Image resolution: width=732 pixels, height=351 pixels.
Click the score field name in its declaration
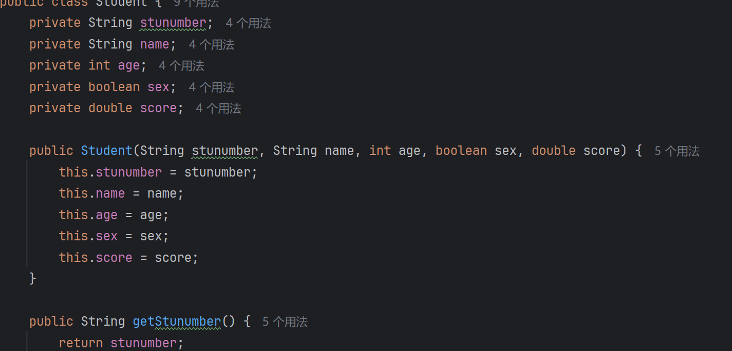click(x=158, y=108)
